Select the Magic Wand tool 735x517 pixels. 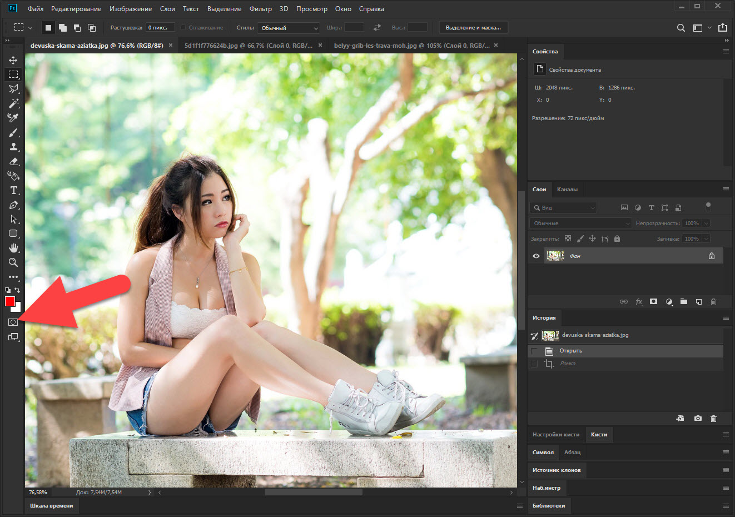pos(13,103)
